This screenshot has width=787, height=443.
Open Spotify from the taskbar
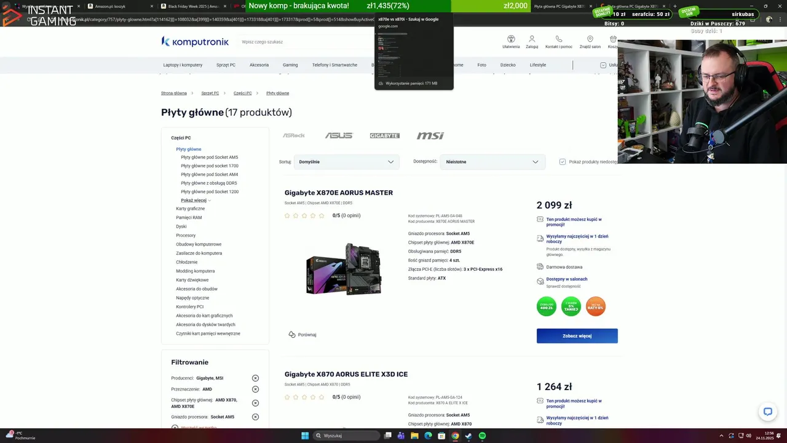(482, 436)
